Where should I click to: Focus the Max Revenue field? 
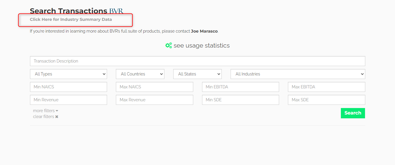tap(154, 100)
